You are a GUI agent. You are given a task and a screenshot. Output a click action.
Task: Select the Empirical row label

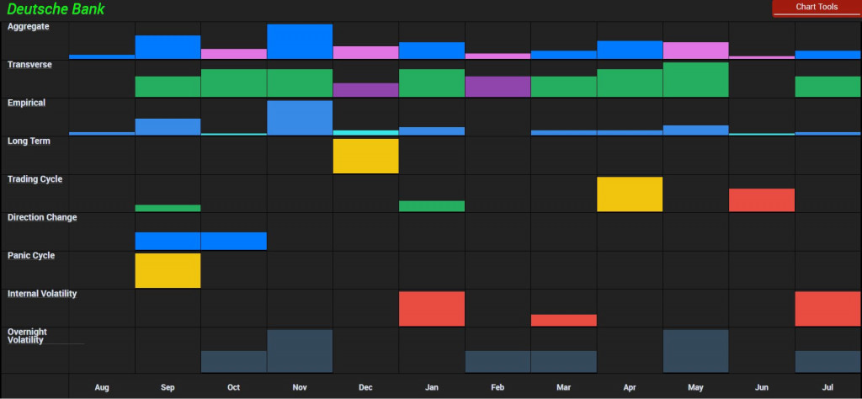(26, 103)
